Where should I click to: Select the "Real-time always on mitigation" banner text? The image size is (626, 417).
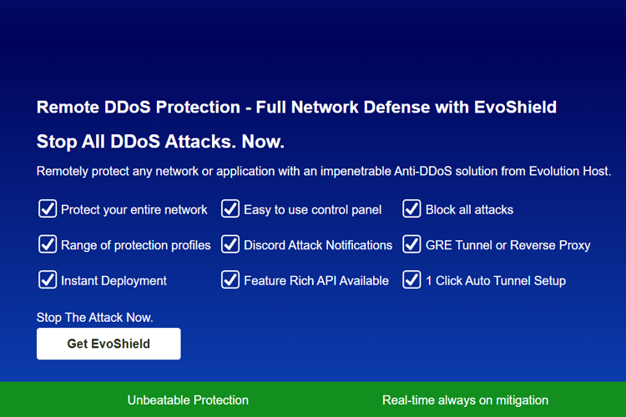click(x=465, y=400)
